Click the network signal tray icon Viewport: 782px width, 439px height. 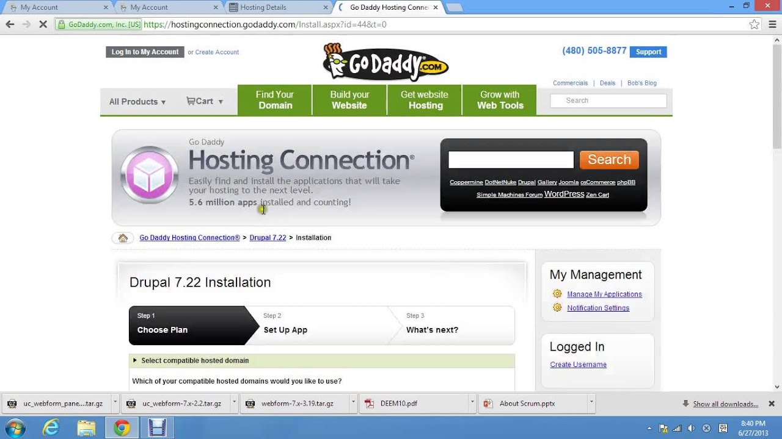pos(678,428)
